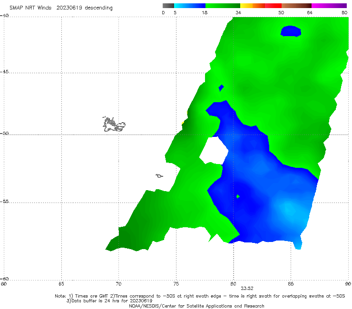This screenshot has width=352, height=309.
Task: Click the color bar label 18
Action: click(x=205, y=12)
